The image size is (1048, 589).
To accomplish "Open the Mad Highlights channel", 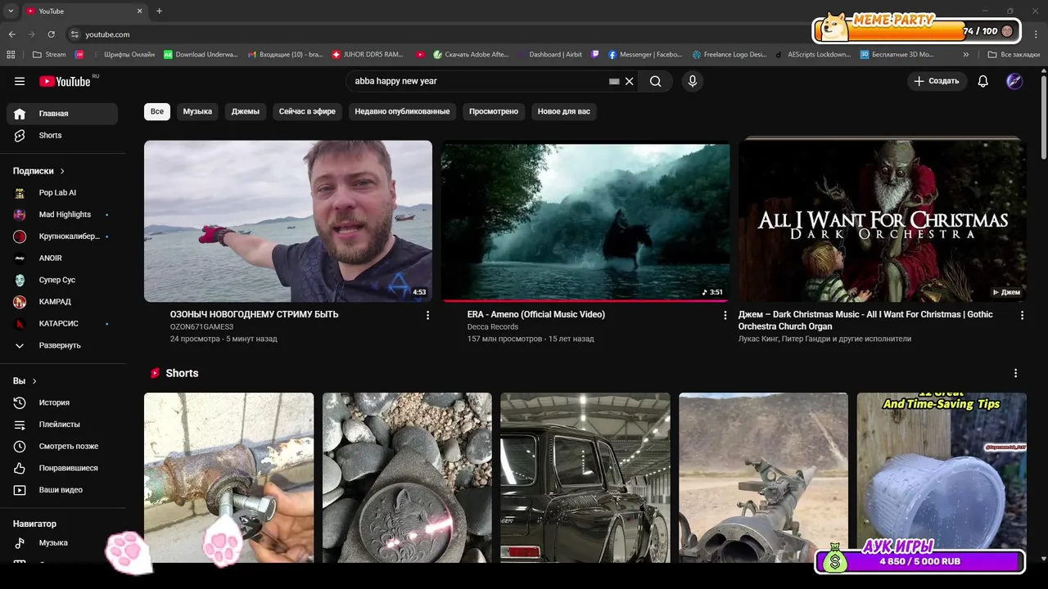I will (62, 214).
